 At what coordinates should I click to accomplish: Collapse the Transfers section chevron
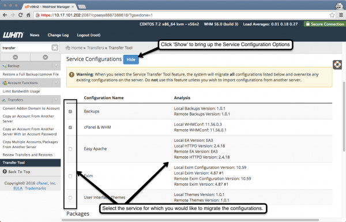tap(56, 100)
